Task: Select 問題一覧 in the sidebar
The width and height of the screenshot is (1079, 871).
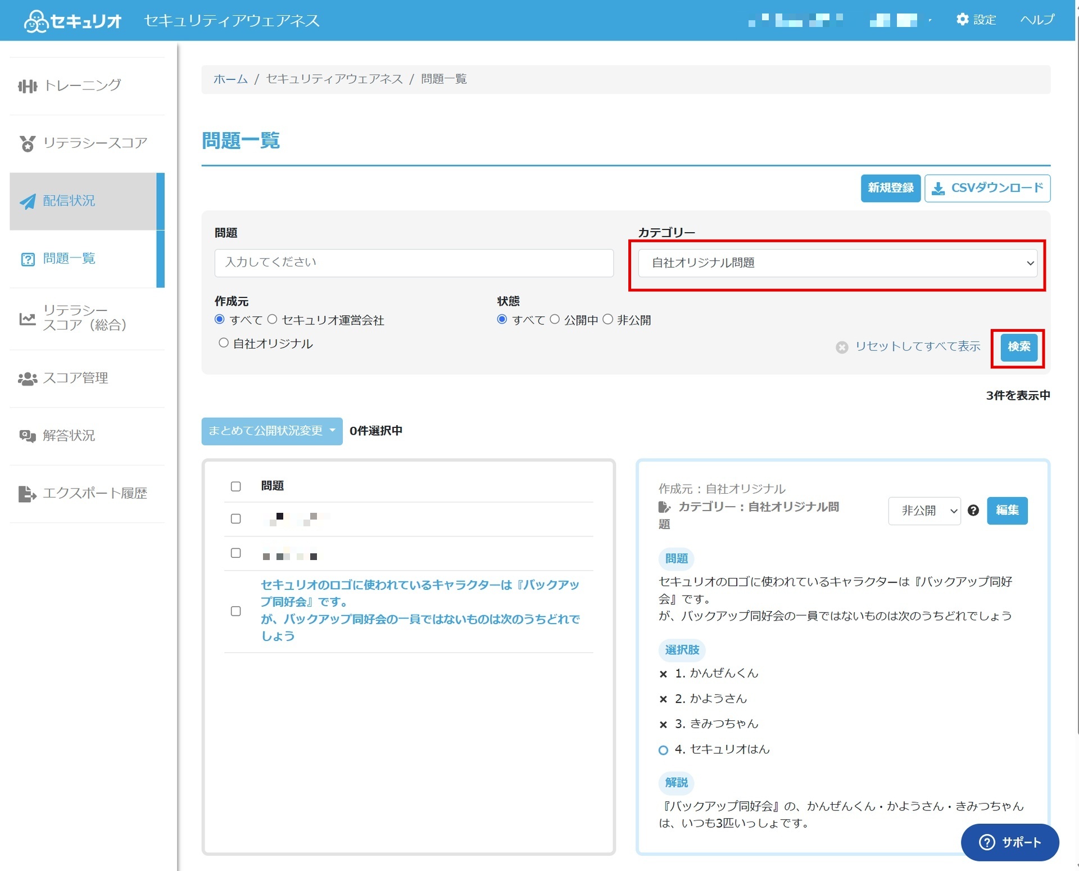Action: click(x=87, y=259)
